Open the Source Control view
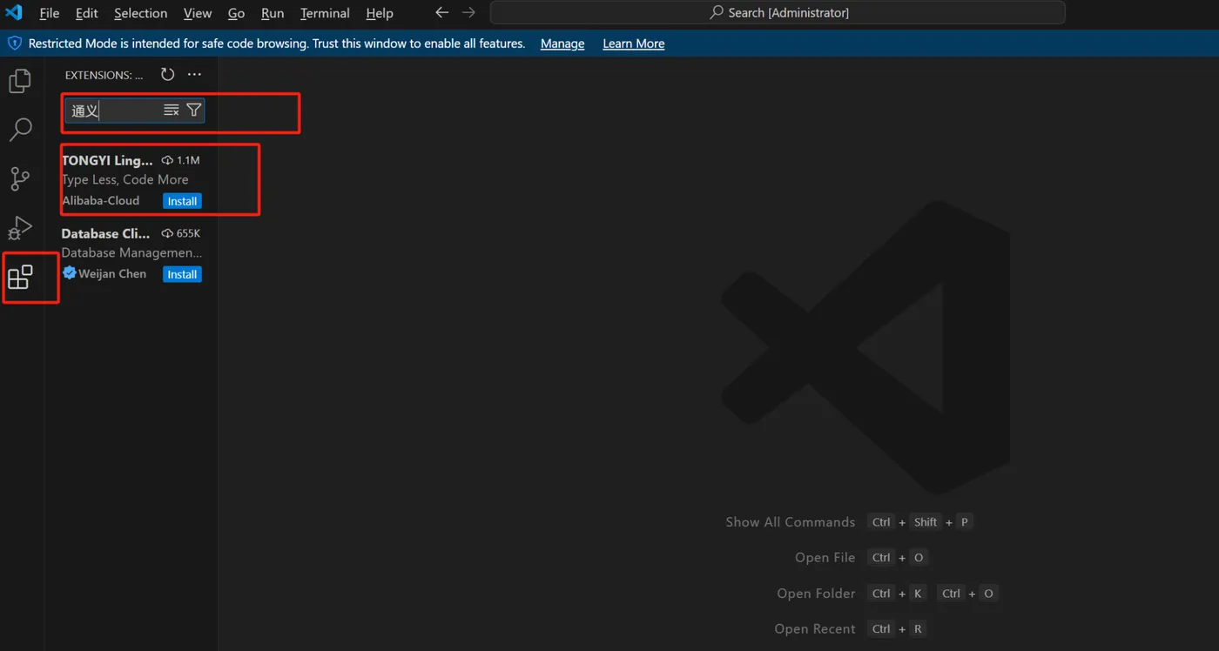 pyautogui.click(x=20, y=178)
